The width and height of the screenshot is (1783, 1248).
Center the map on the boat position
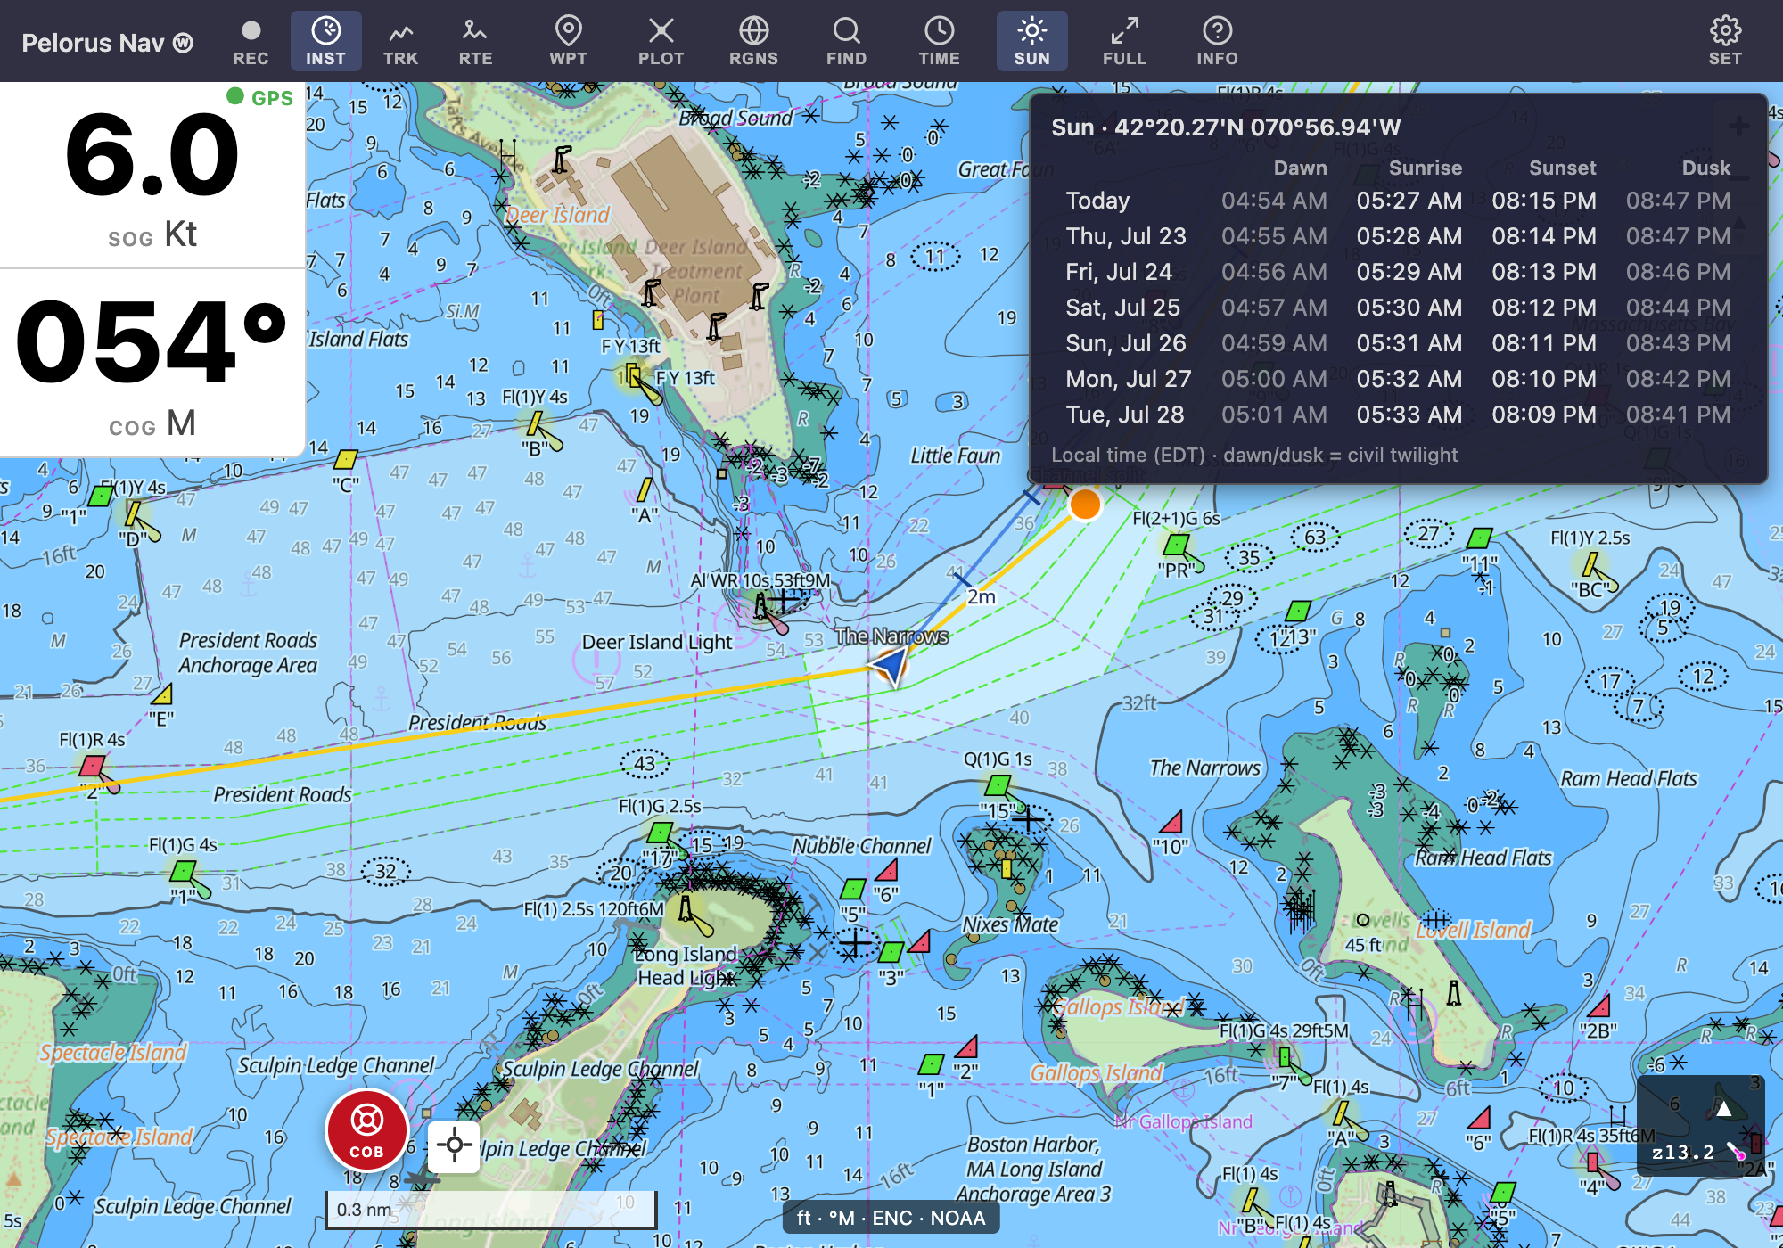tap(454, 1146)
